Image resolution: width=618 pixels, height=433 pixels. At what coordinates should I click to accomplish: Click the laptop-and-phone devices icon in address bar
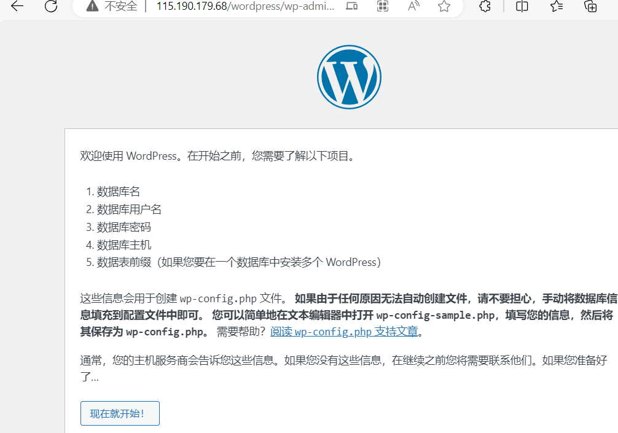[x=351, y=7]
